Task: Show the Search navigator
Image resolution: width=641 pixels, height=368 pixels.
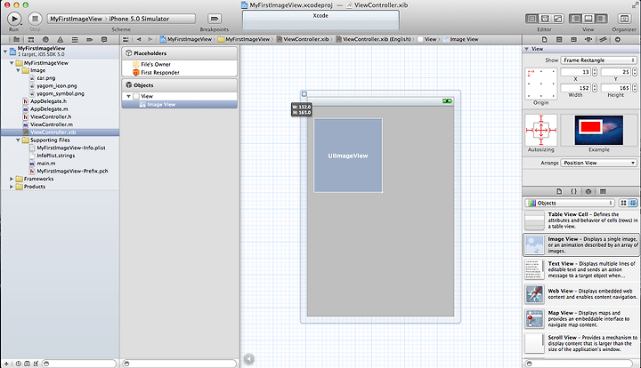Action: click(45, 40)
